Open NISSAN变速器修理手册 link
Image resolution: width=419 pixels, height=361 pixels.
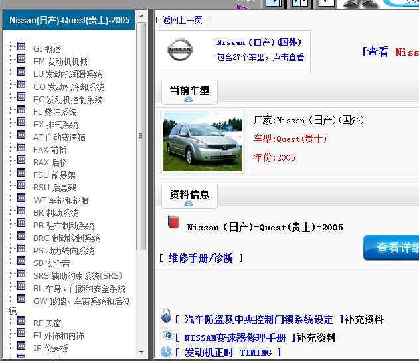tap(235, 338)
